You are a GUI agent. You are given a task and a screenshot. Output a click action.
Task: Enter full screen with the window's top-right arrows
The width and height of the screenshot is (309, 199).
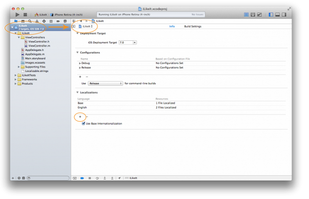point(289,9)
